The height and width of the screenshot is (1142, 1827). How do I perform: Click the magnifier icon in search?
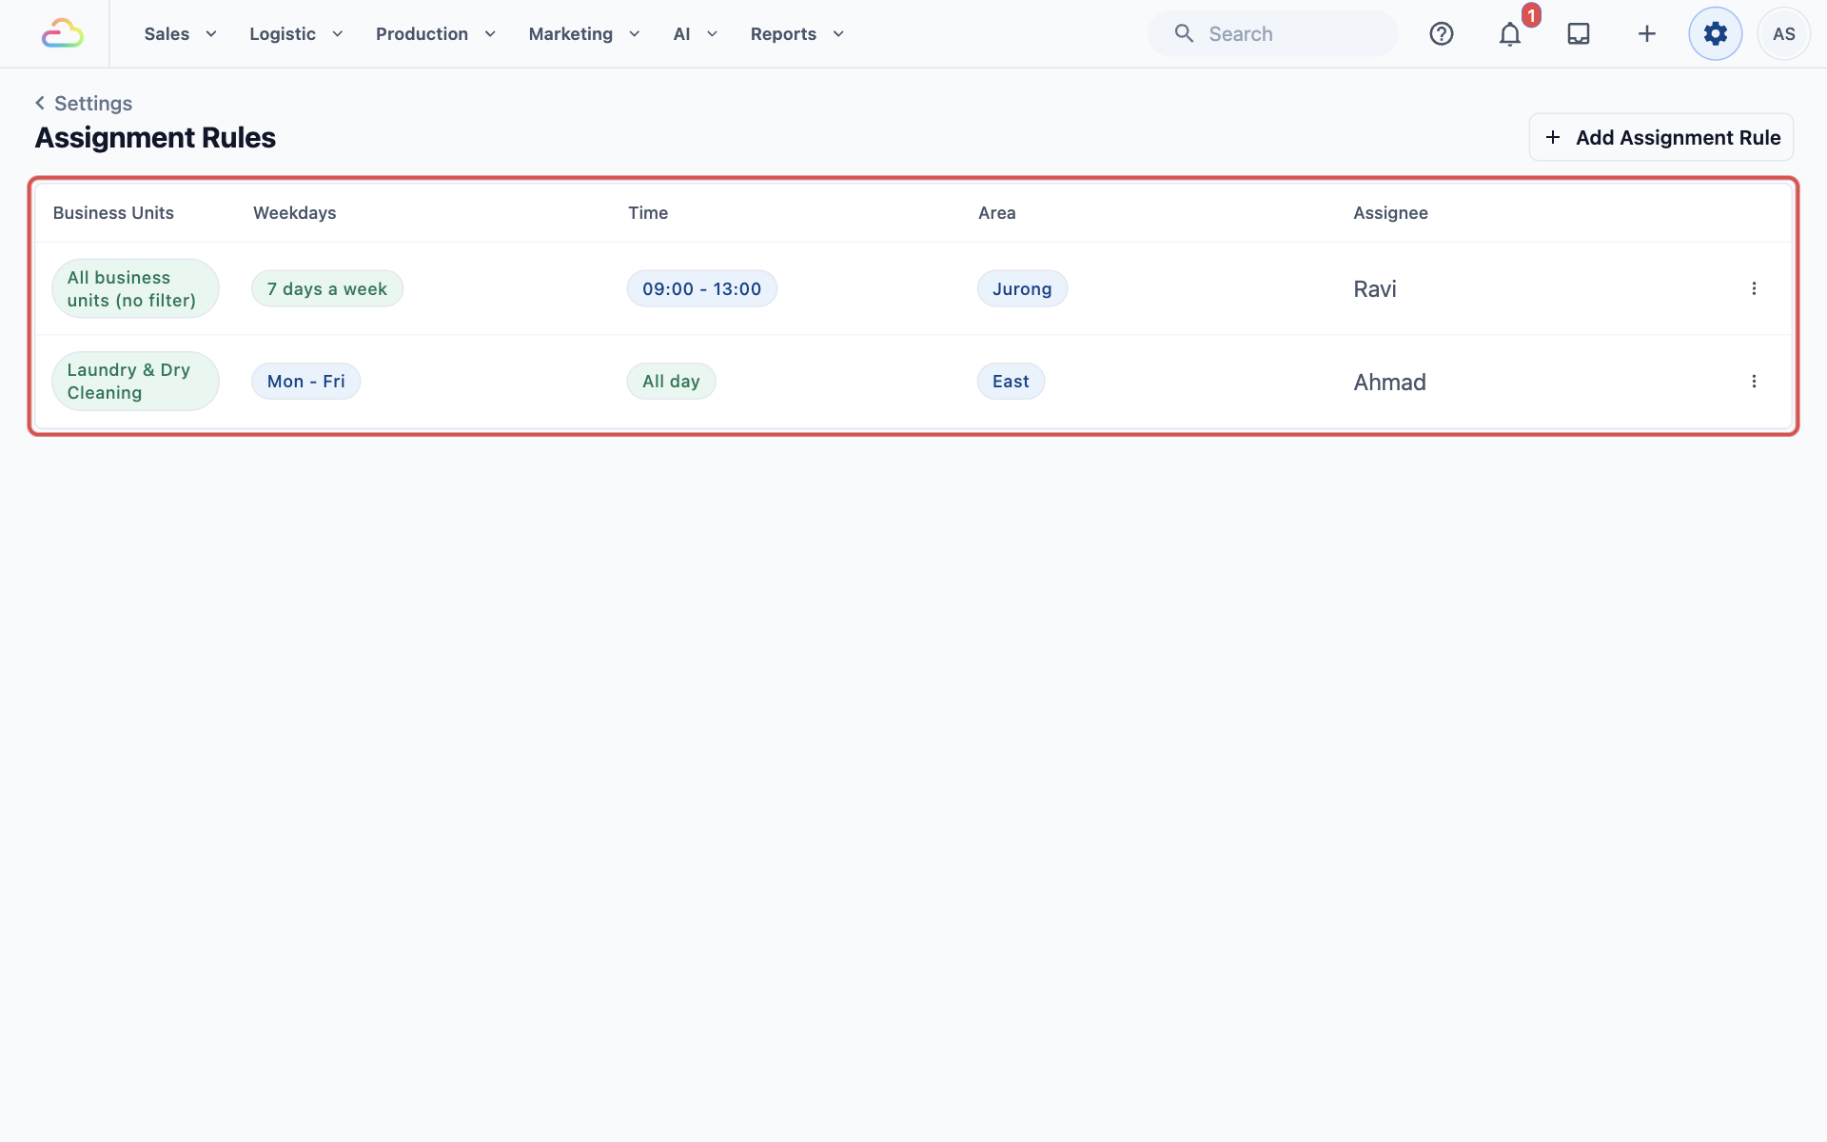coord(1184,34)
